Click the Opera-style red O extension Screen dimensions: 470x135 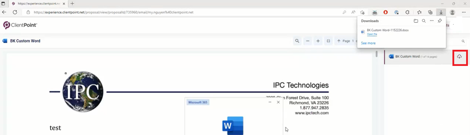point(385,12)
